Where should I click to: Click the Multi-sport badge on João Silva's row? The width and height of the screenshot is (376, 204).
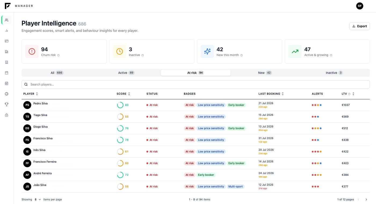(x=236, y=187)
